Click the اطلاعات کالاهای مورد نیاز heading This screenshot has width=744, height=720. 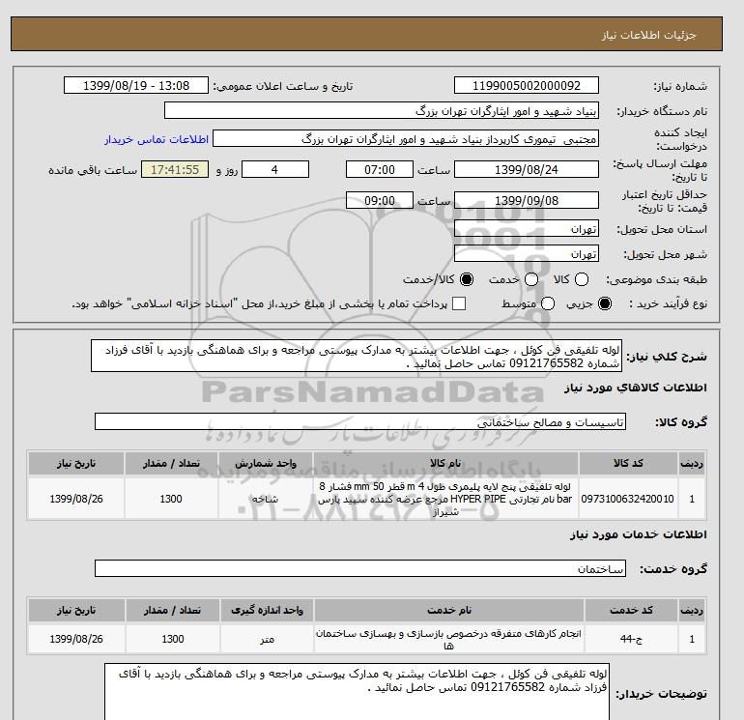pyautogui.click(x=636, y=388)
